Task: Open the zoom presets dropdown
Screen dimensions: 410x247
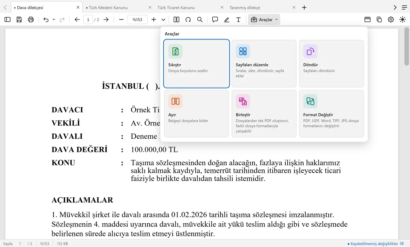Action: tap(163, 20)
